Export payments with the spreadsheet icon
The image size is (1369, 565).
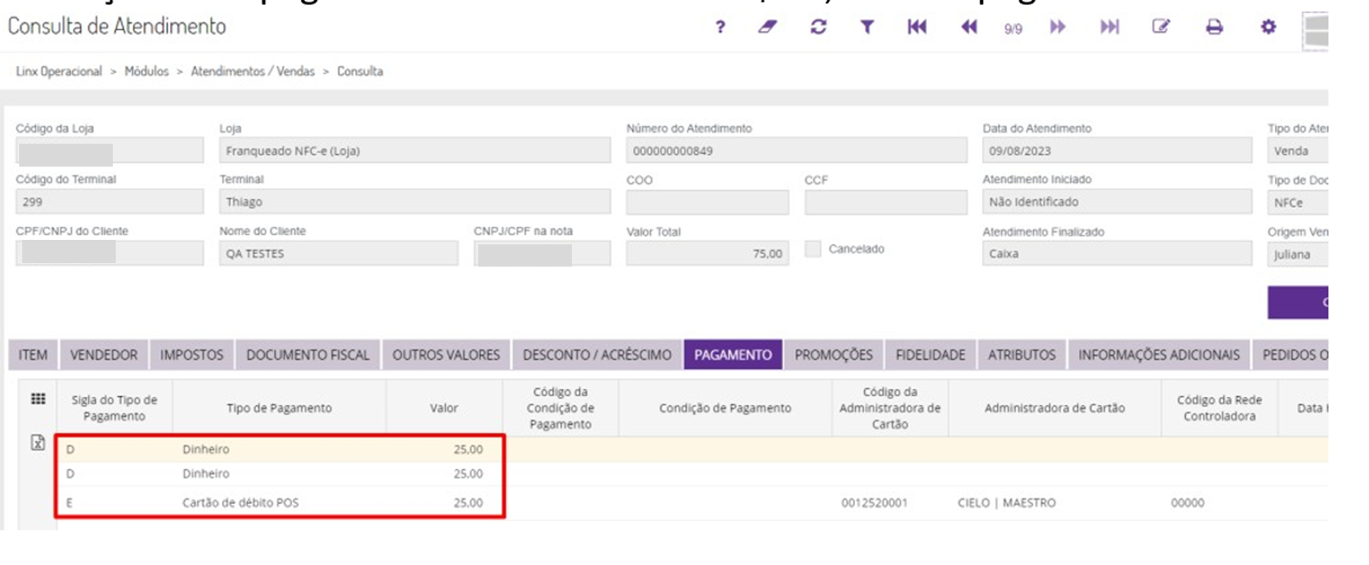(x=38, y=443)
